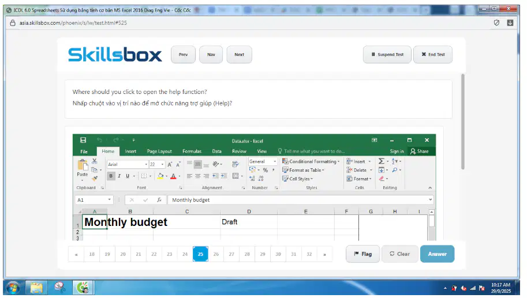This screenshot has width=527, height=298.
Task: Switch to the Review tab
Action: (x=240, y=152)
